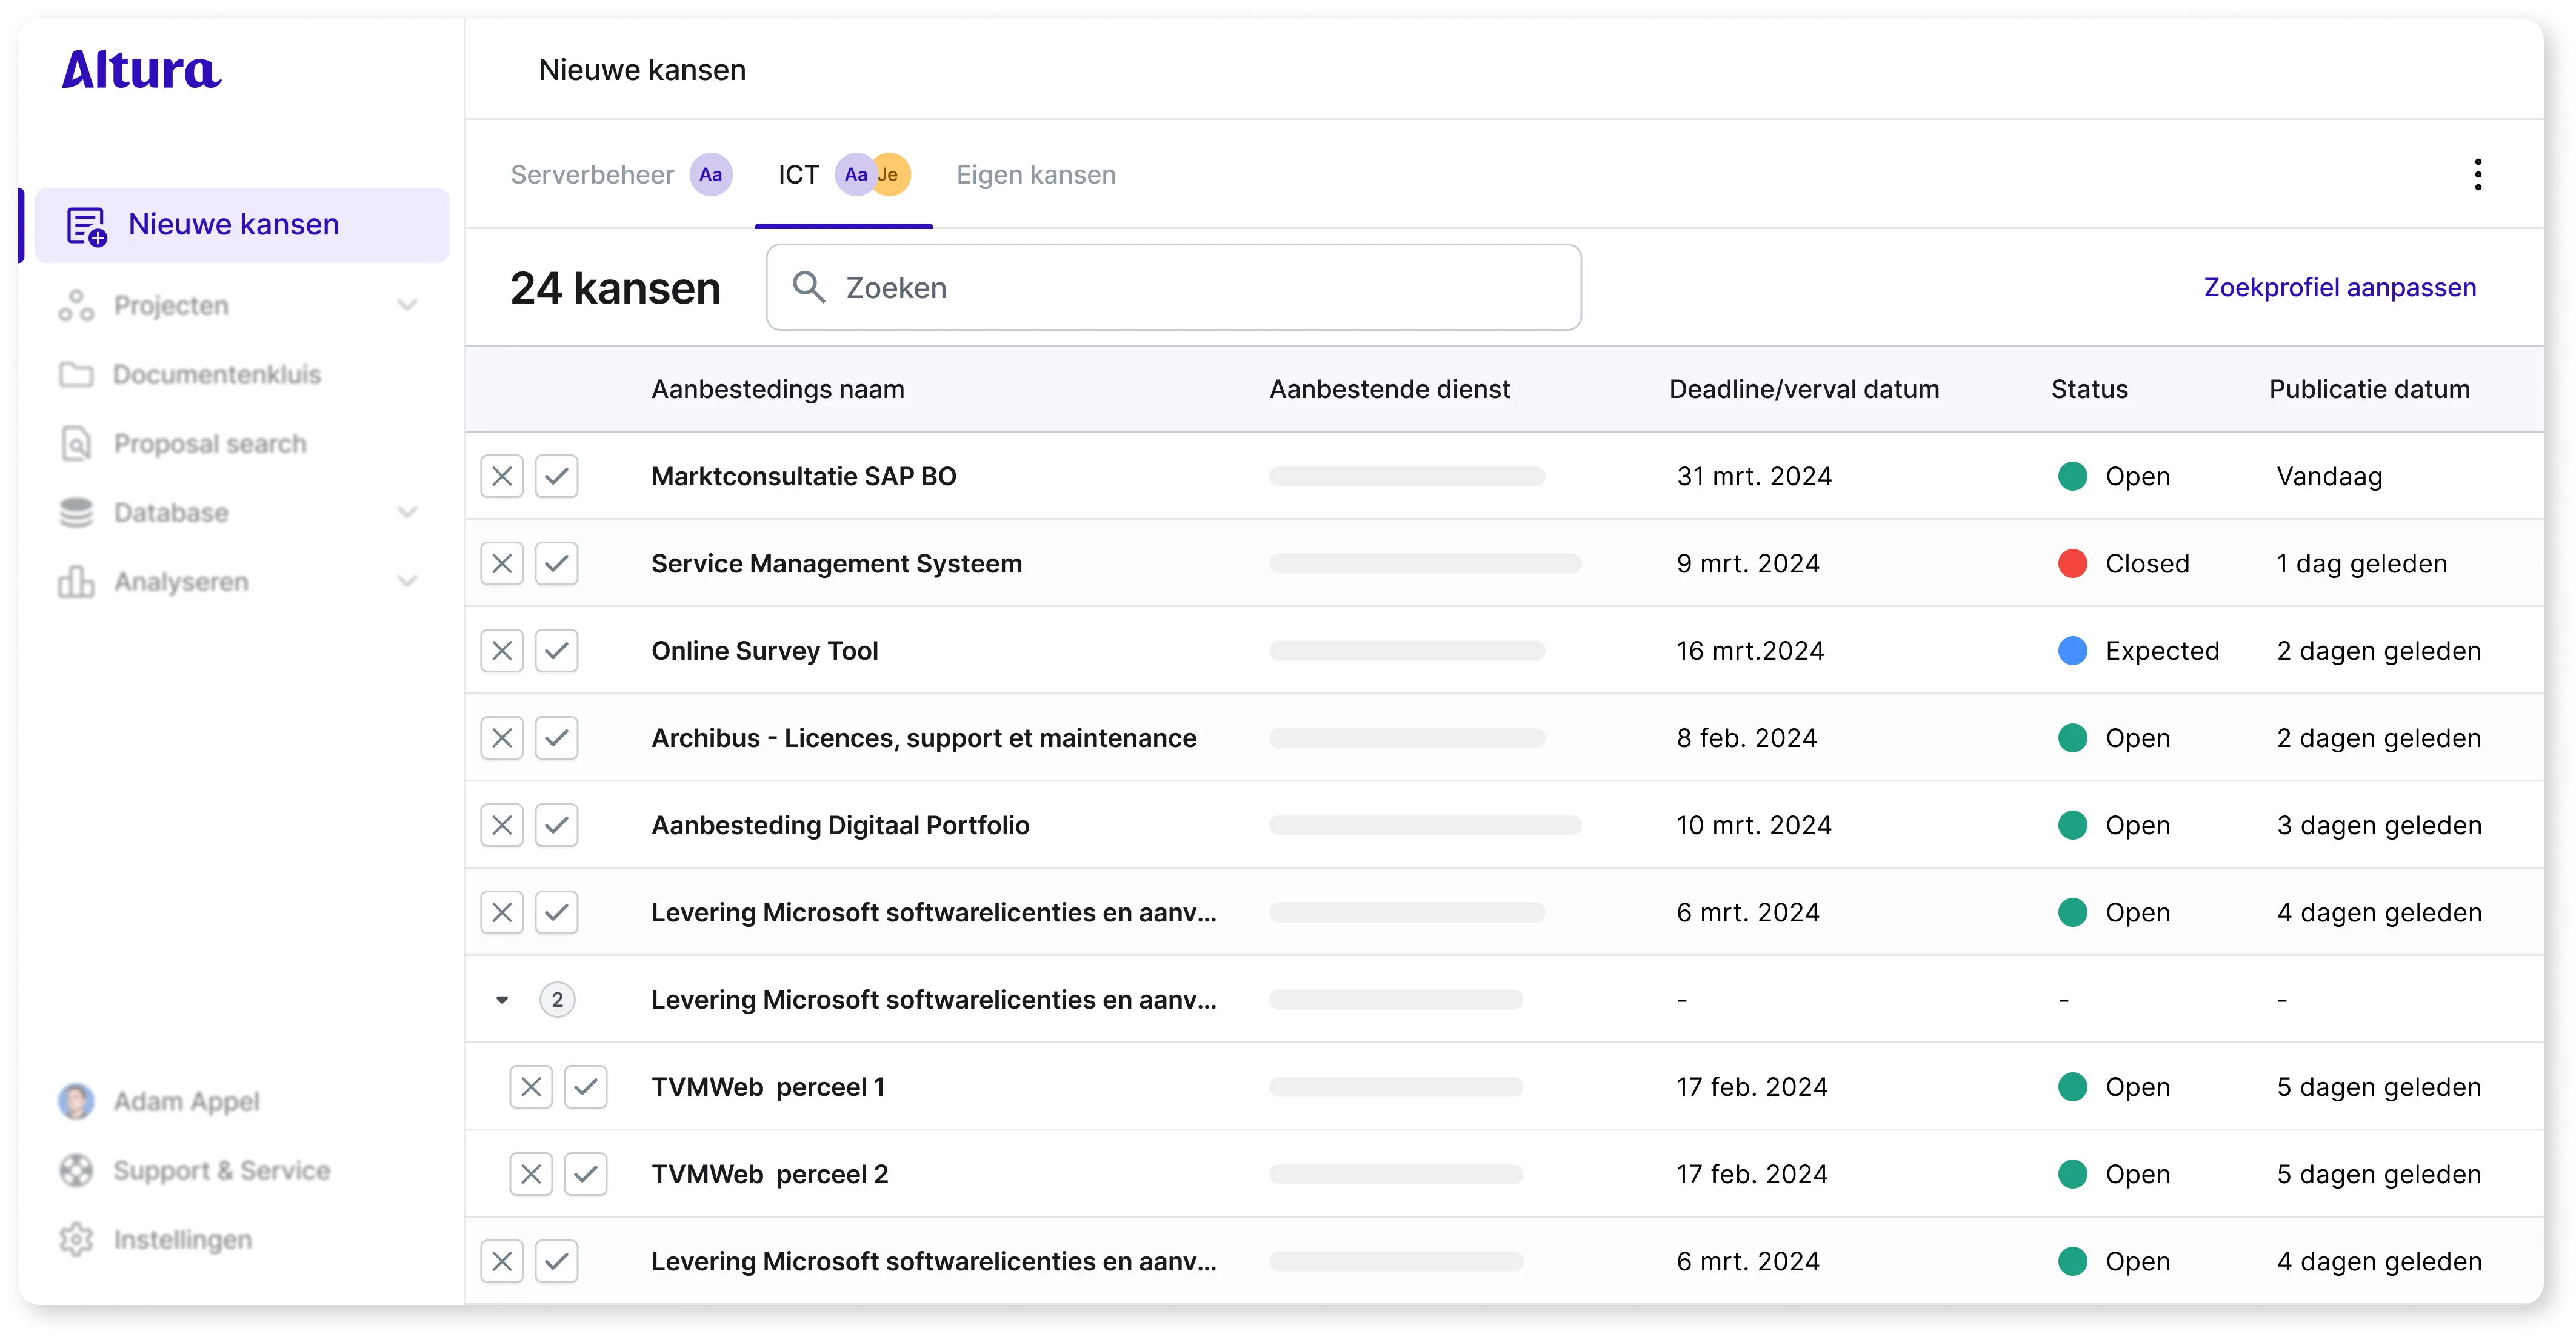
Task: Accept TVMWeb perceel 2 checkmark
Action: click(586, 1174)
